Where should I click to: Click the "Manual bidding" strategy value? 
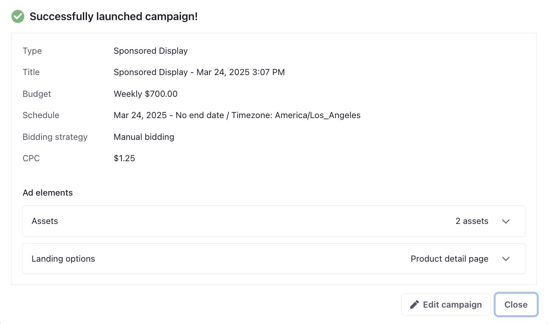click(x=144, y=137)
